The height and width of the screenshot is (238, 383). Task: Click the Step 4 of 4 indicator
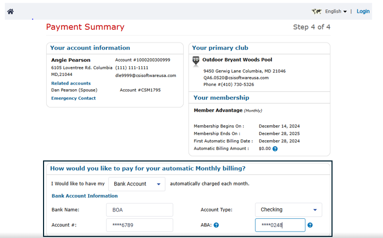click(312, 27)
